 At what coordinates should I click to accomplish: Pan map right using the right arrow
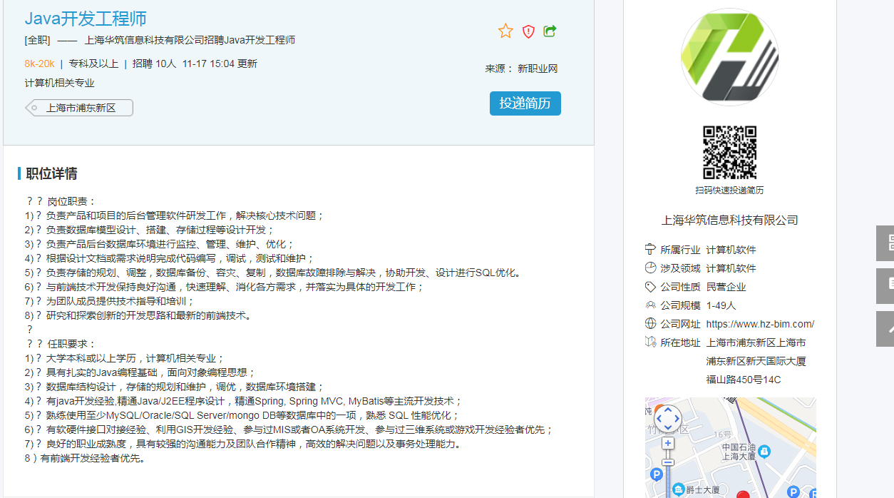[x=677, y=420]
